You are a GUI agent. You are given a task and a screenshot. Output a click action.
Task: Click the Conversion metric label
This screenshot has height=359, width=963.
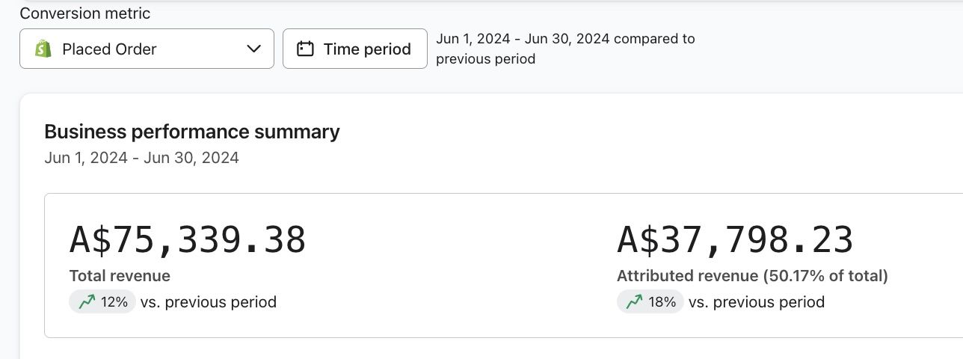pos(84,13)
